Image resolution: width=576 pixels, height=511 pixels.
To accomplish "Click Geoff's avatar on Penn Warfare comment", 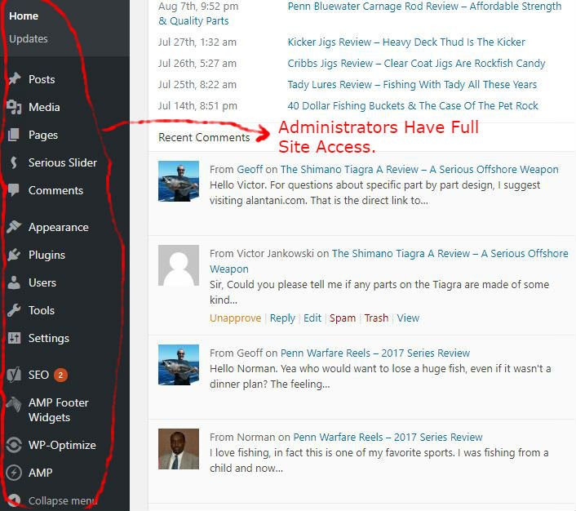I will point(179,365).
